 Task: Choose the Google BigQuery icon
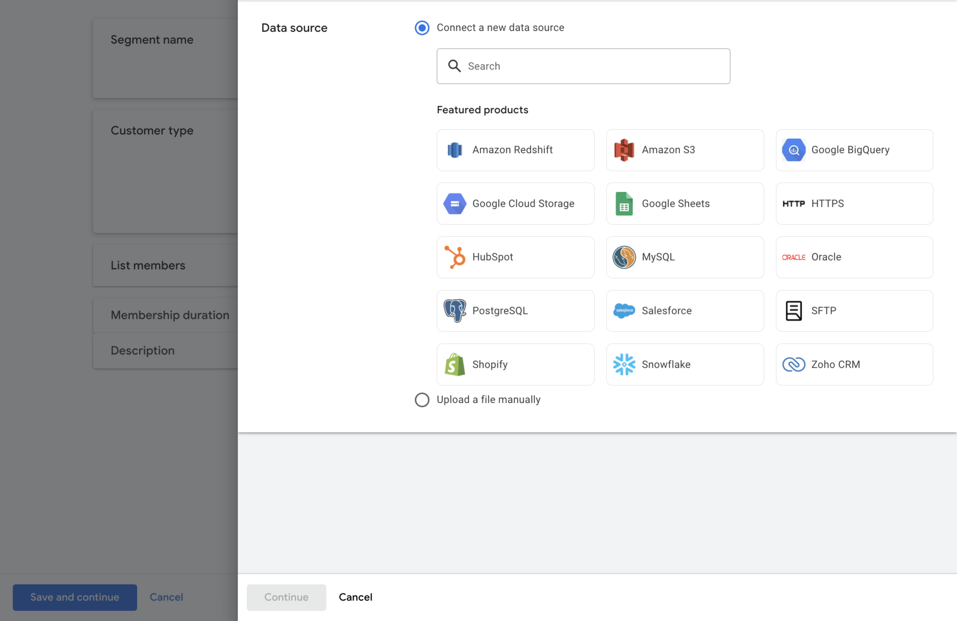794,150
